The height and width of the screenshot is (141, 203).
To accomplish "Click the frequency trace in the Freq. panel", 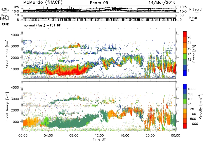I will pos(99,18).
